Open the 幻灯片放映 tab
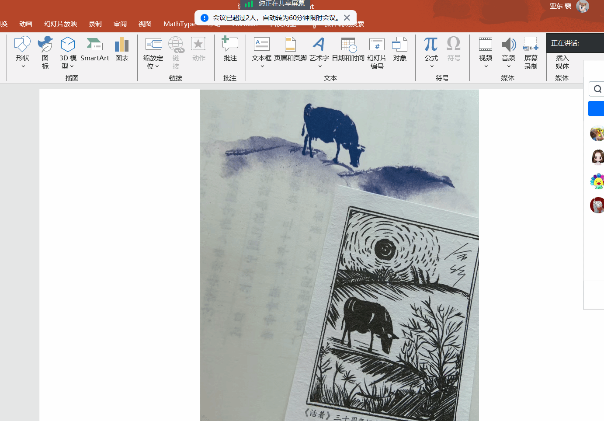 tap(60, 24)
